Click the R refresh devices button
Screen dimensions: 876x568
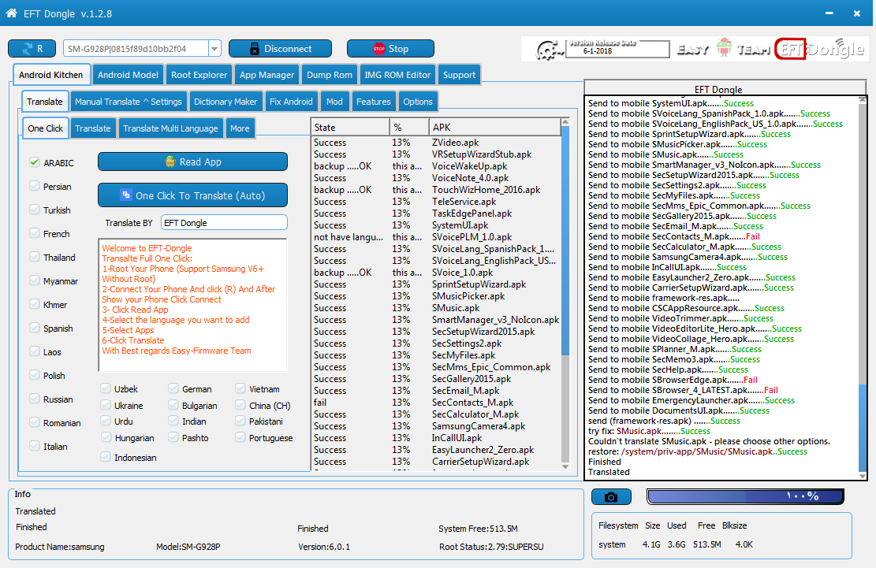[x=32, y=49]
